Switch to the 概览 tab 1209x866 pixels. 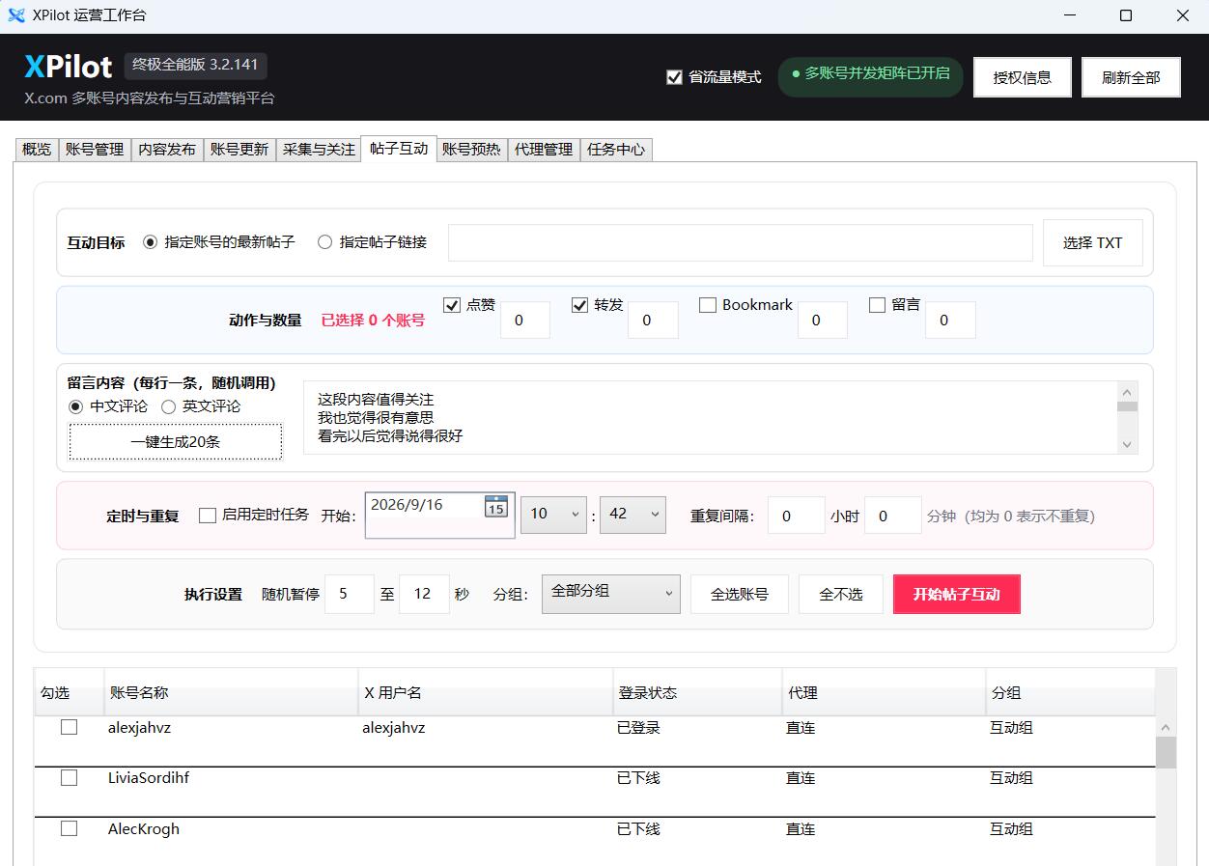point(37,150)
